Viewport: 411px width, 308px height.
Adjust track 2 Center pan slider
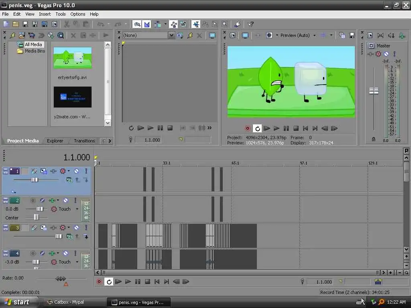(36, 217)
